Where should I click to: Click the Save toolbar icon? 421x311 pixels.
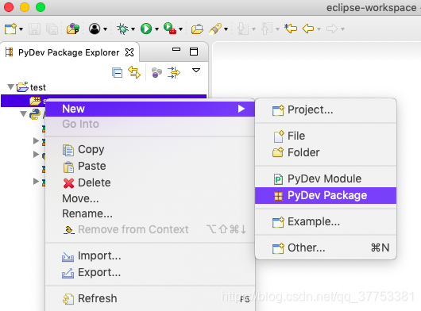click(35, 29)
